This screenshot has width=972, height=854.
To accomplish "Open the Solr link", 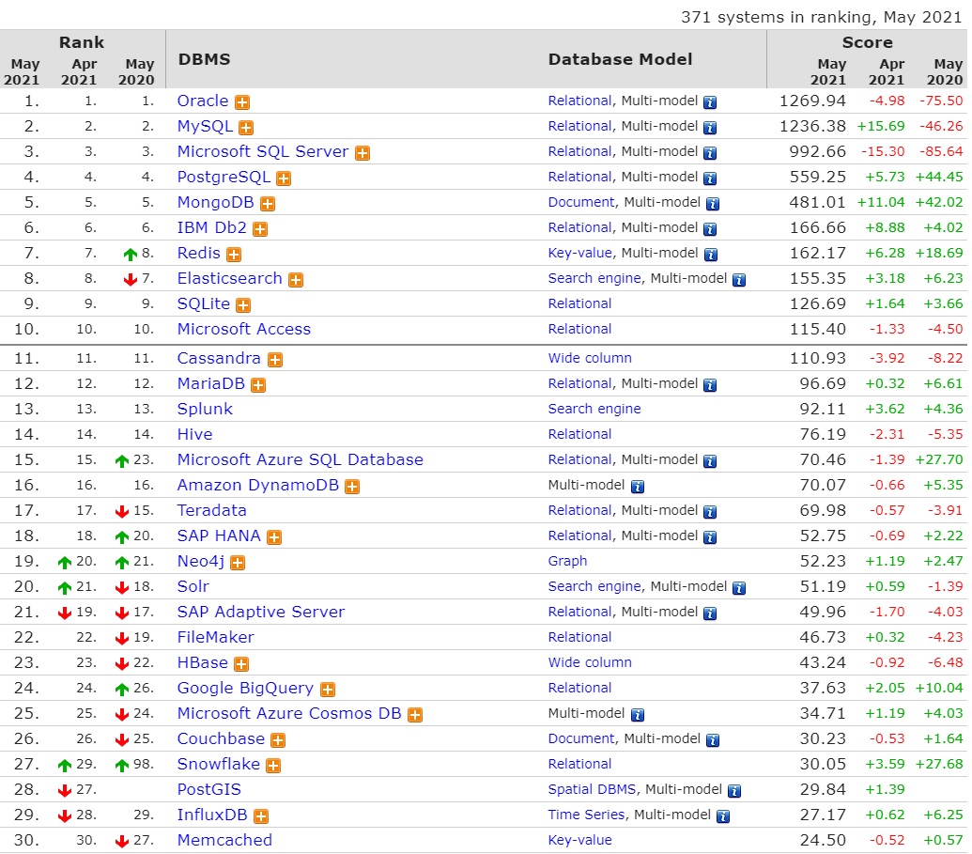I will point(193,586).
